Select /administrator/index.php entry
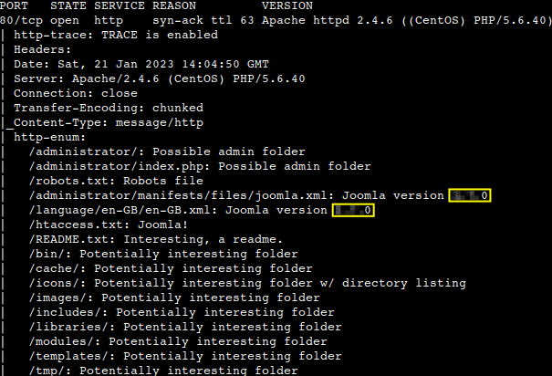This screenshot has height=376, width=552. [200, 166]
